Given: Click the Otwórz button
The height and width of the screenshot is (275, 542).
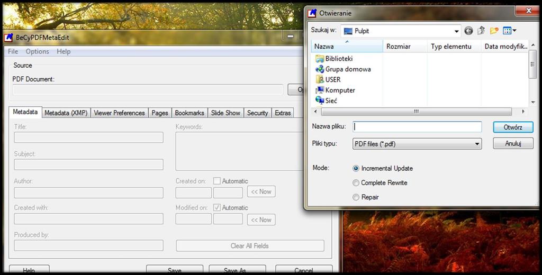Looking at the screenshot, I should (x=513, y=127).
